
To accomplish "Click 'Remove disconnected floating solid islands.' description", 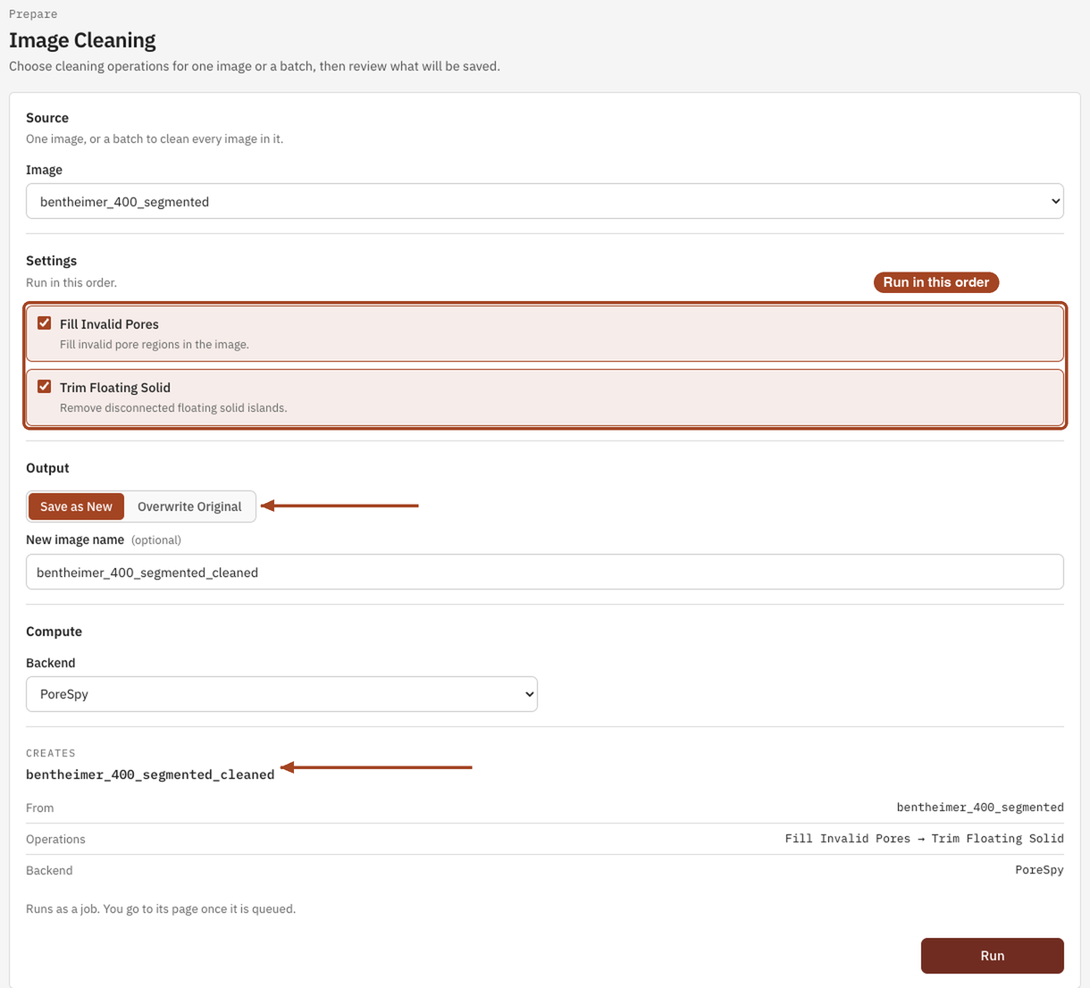I will click(x=173, y=408).
